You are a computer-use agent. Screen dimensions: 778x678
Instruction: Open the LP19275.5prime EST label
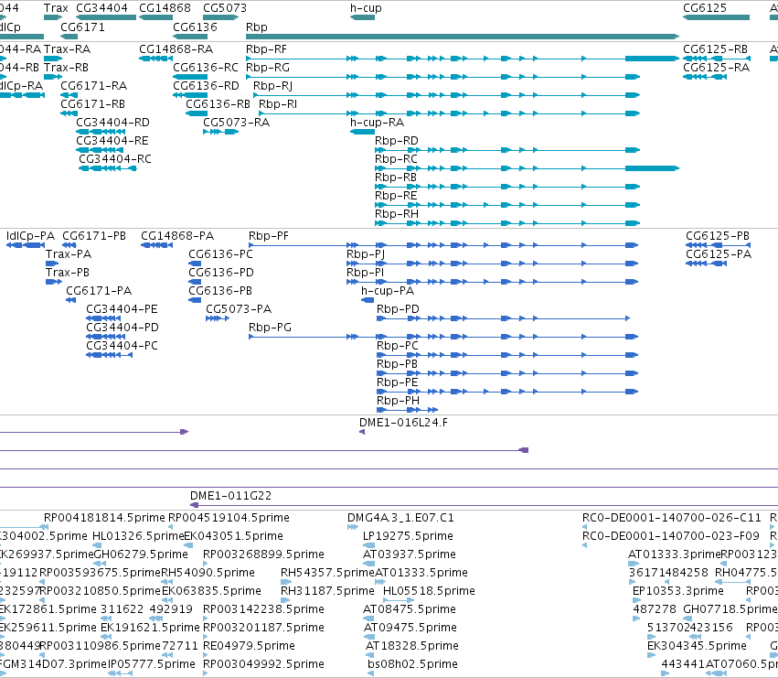coord(408,536)
